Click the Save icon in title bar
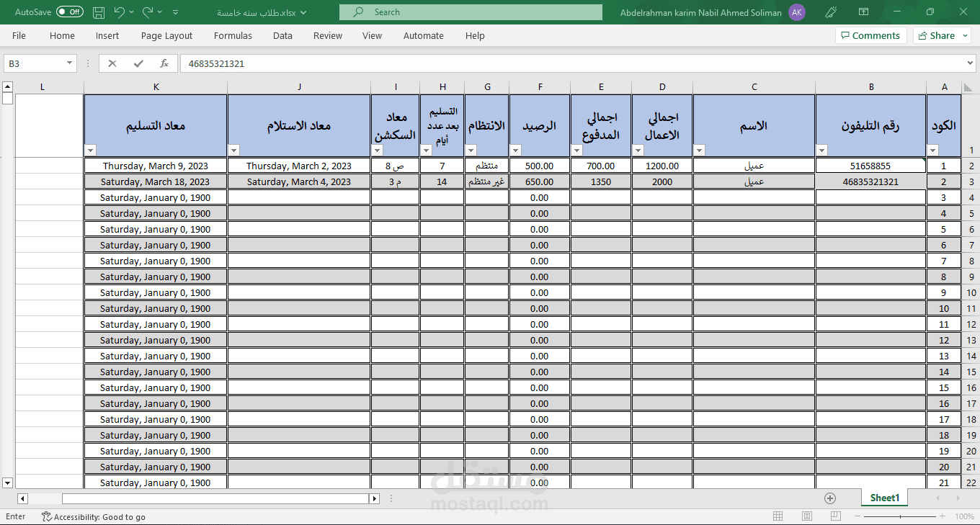Screen dimensions: 980x525 [x=99, y=12]
